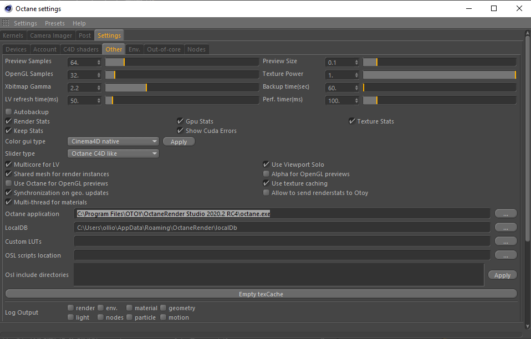Screen dimensions: 531x339
Task: Click the Cinema 4D app icon in title bar
Action: [8, 8]
